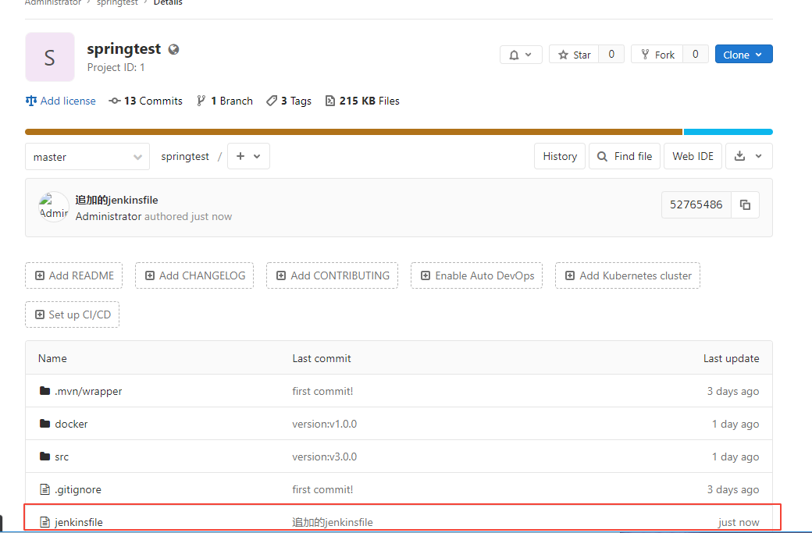Click the '1 day ago' in docker row

click(x=735, y=424)
